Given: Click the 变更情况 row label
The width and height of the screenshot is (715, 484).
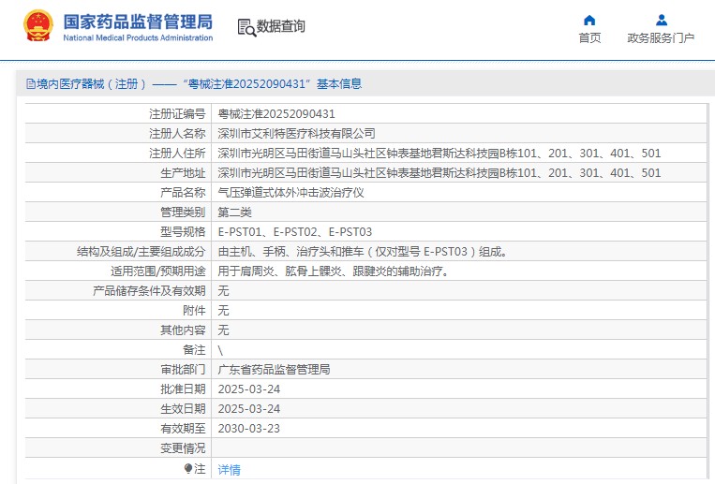Looking at the screenshot, I should (183, 448).
